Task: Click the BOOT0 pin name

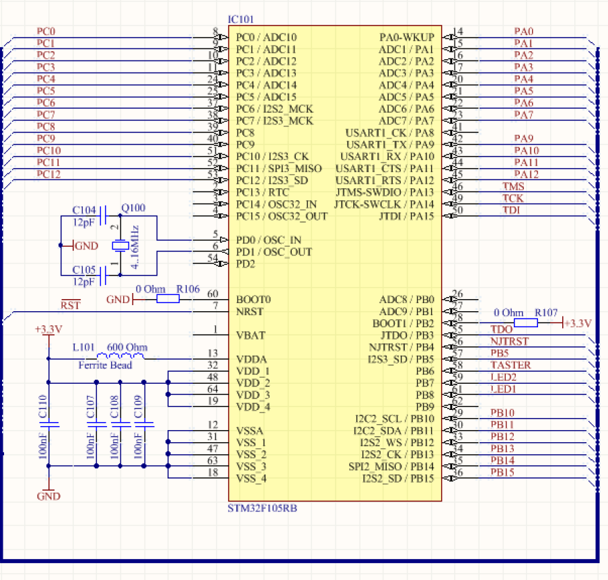Action: (254, 300)
